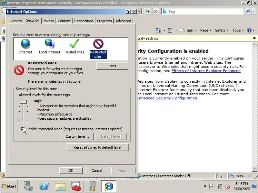Open the zoom level 100% dropdown
Viewport: 258px width, 193px height.
[250, 176]
